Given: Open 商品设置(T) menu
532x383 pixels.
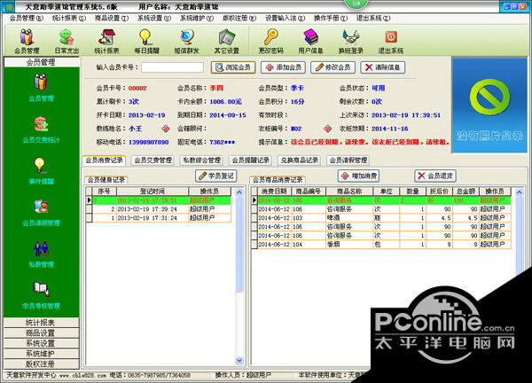Looking at the screenshot, I should pos(112,19).
